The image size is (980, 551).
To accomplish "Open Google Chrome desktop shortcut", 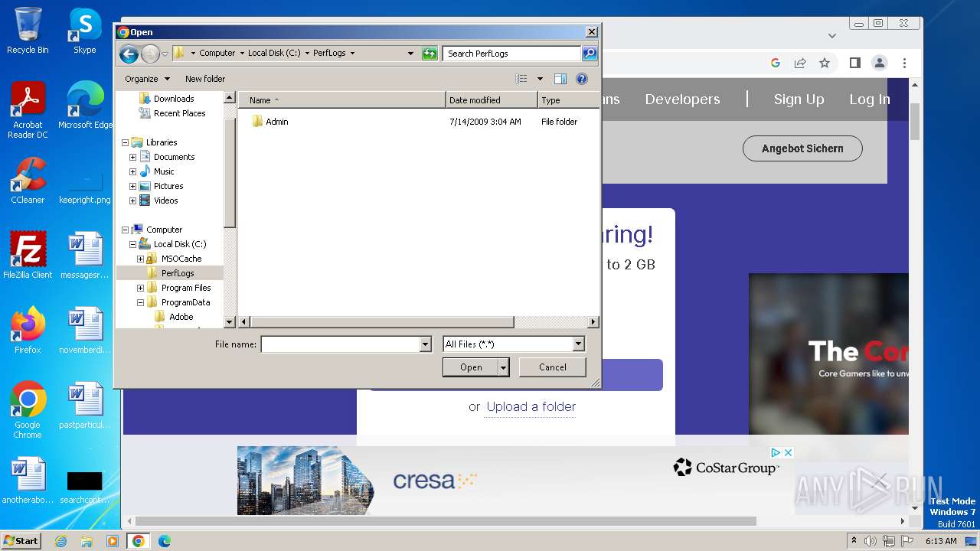I will coord(28,410).
